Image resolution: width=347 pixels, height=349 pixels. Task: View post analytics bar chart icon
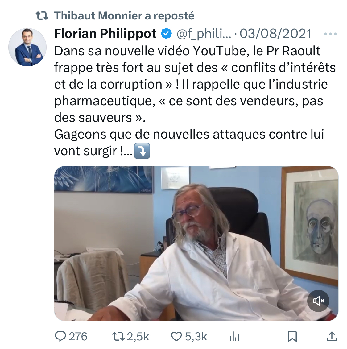[234, 336]
